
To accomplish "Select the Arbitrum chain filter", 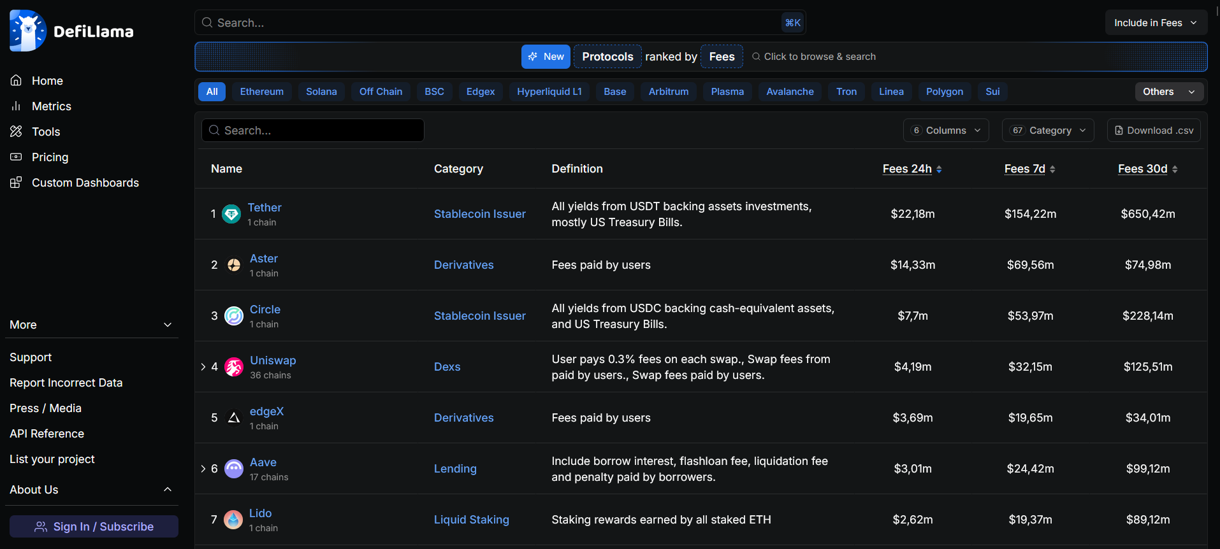I will [x=669, y=92].
